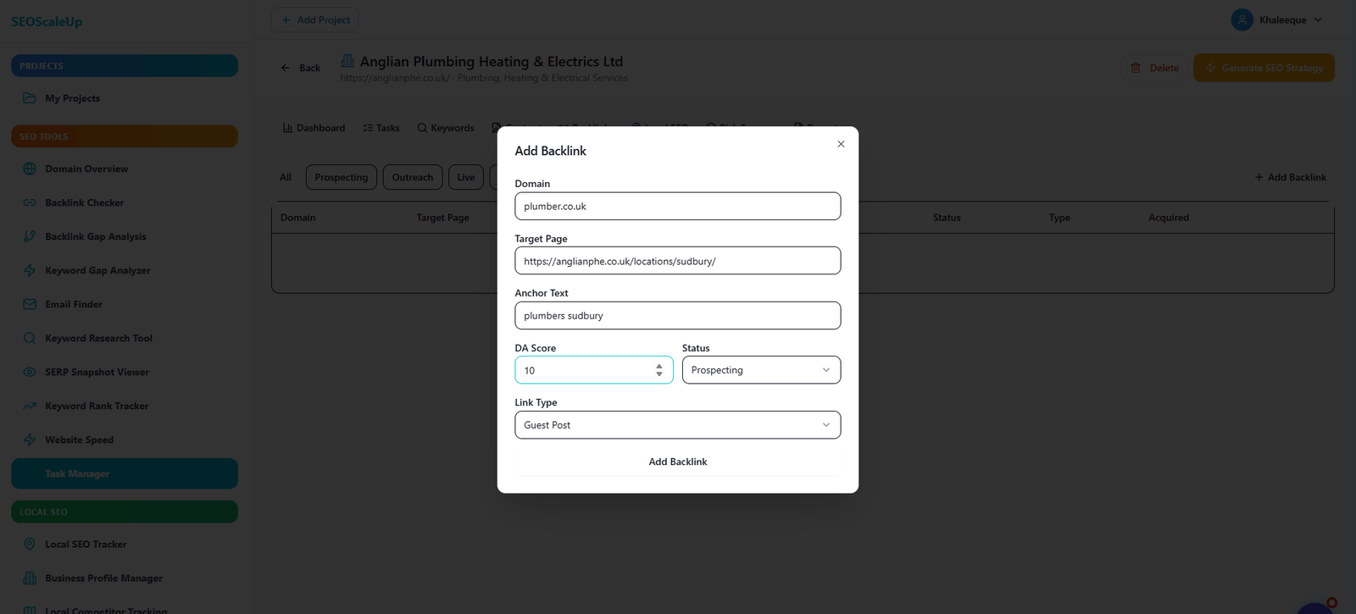Click the Email Finder envelope icon
The image size is (1356, 614).
click(30, 304)
